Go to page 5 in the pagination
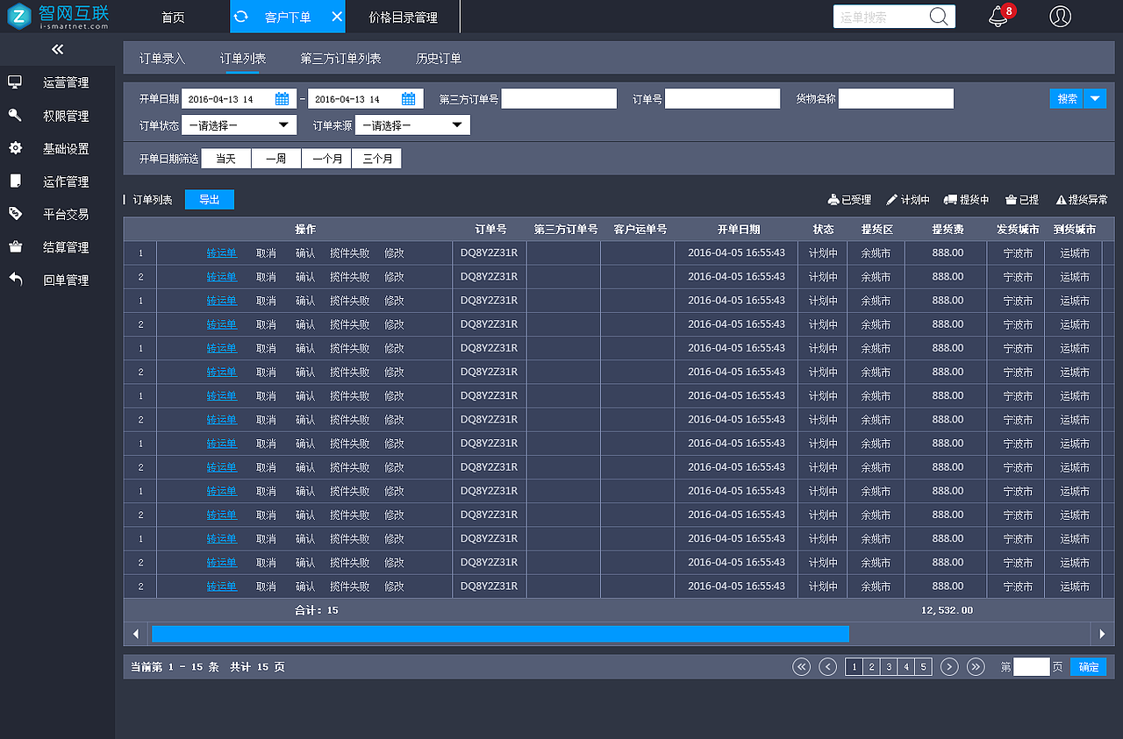Image resolution: width=1123 pixels, height=739 pixels. click(923, 667)
